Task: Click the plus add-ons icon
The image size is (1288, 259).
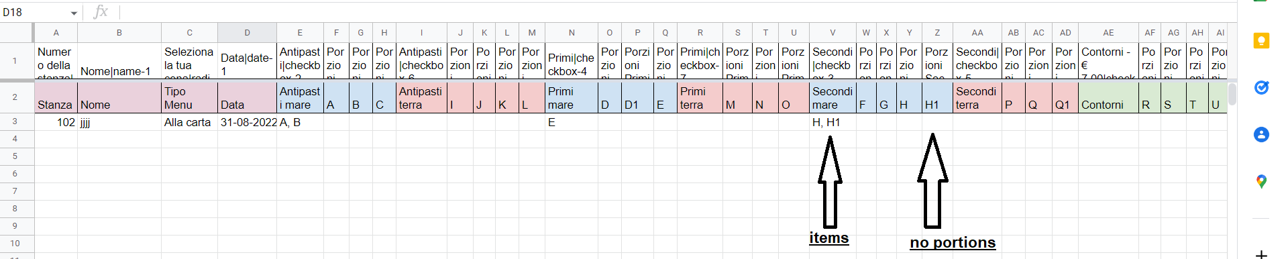Action: (x=1261, y=254)
